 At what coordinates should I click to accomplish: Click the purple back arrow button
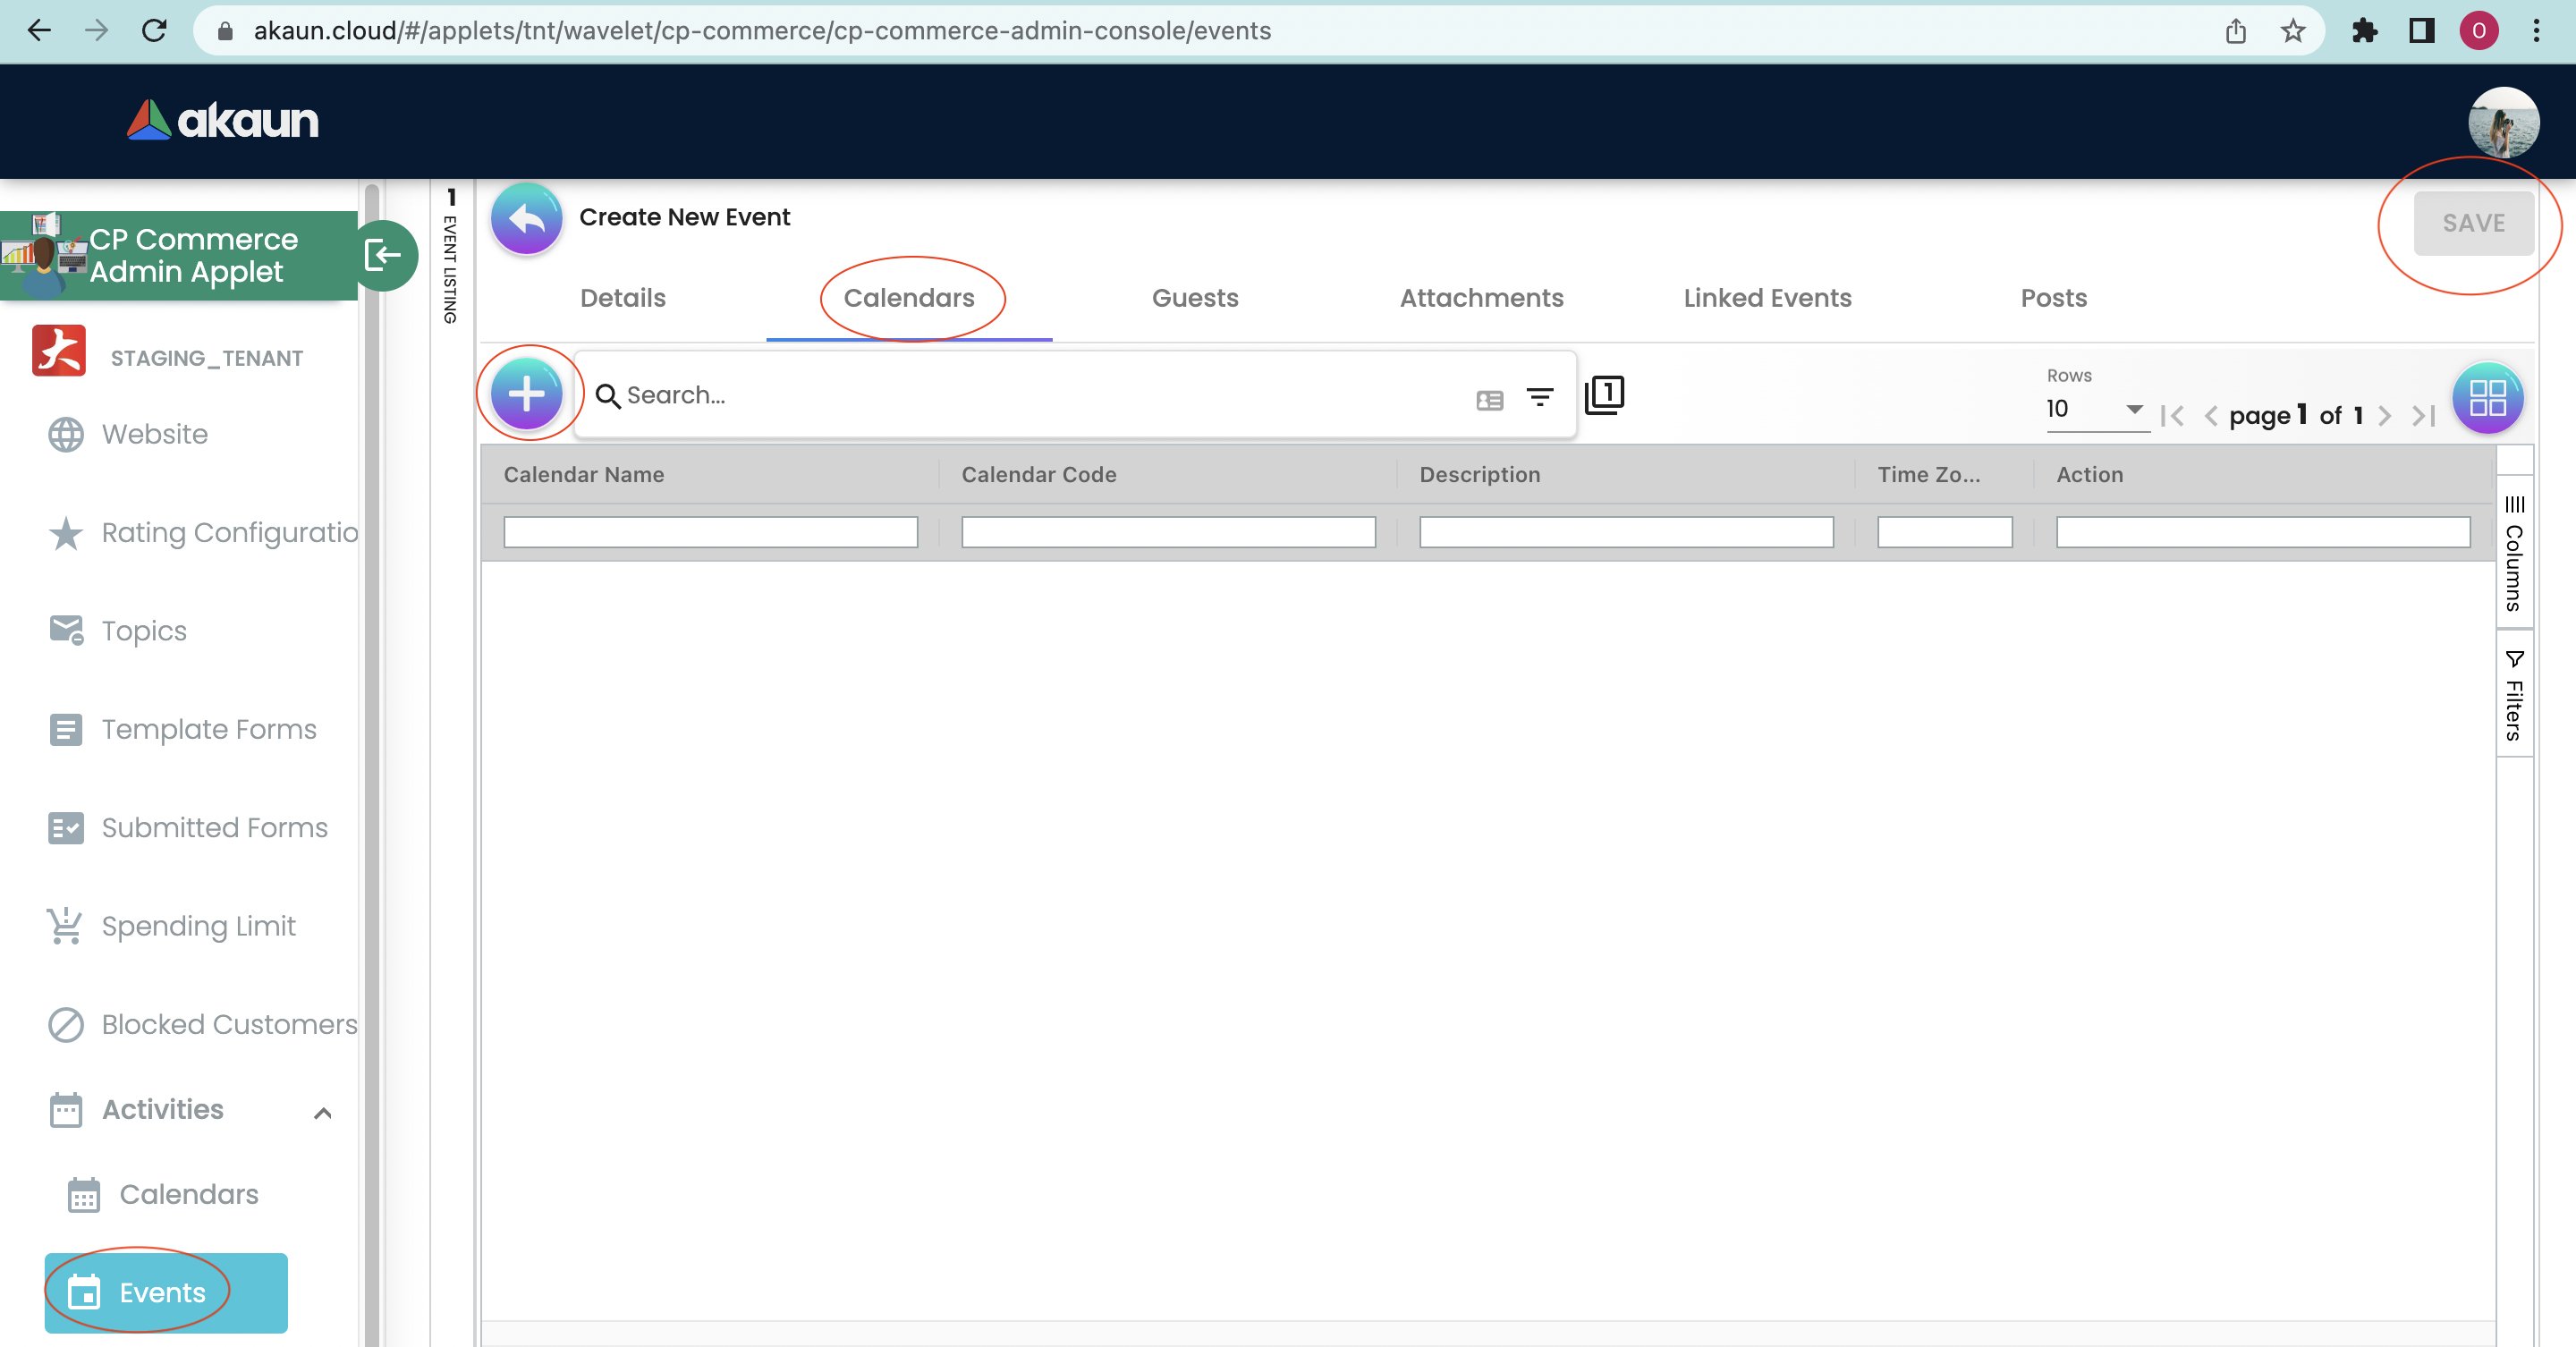(526, 218)
